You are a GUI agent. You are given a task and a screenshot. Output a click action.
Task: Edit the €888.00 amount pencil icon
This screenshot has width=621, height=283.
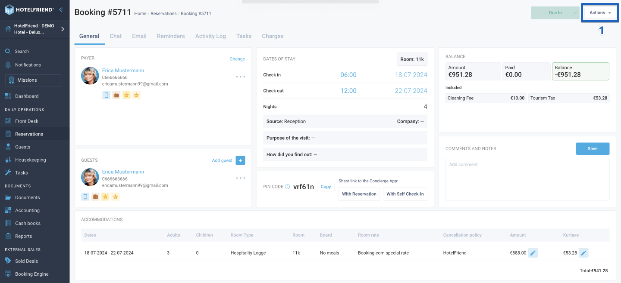coord(533,253)
